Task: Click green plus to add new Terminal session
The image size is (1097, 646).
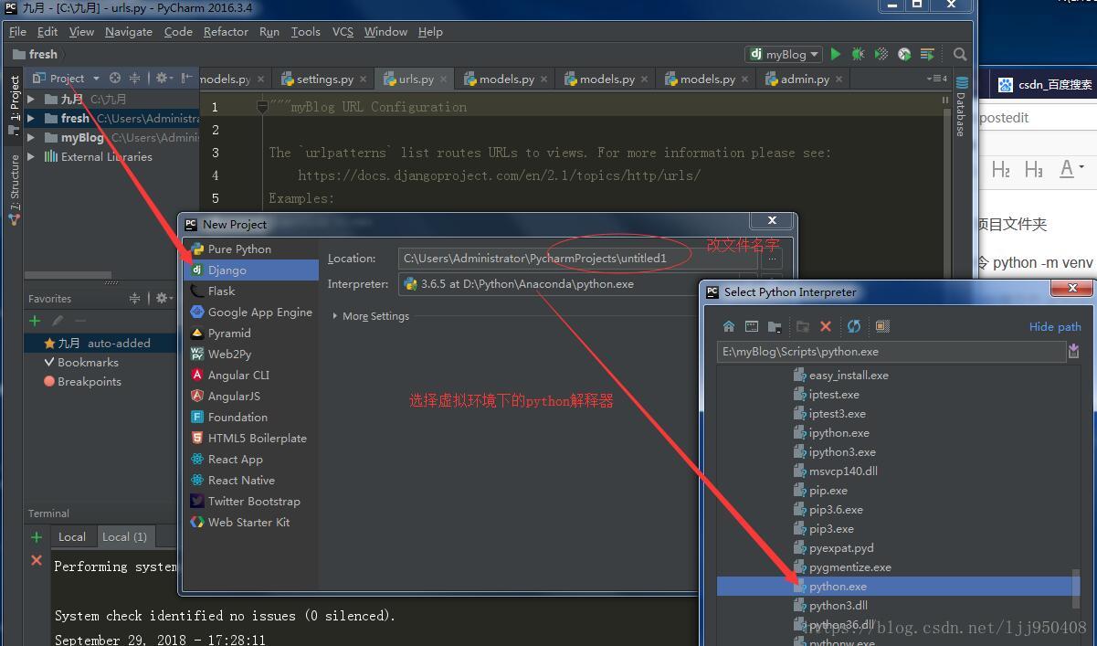Action: [x=37, y=537]
